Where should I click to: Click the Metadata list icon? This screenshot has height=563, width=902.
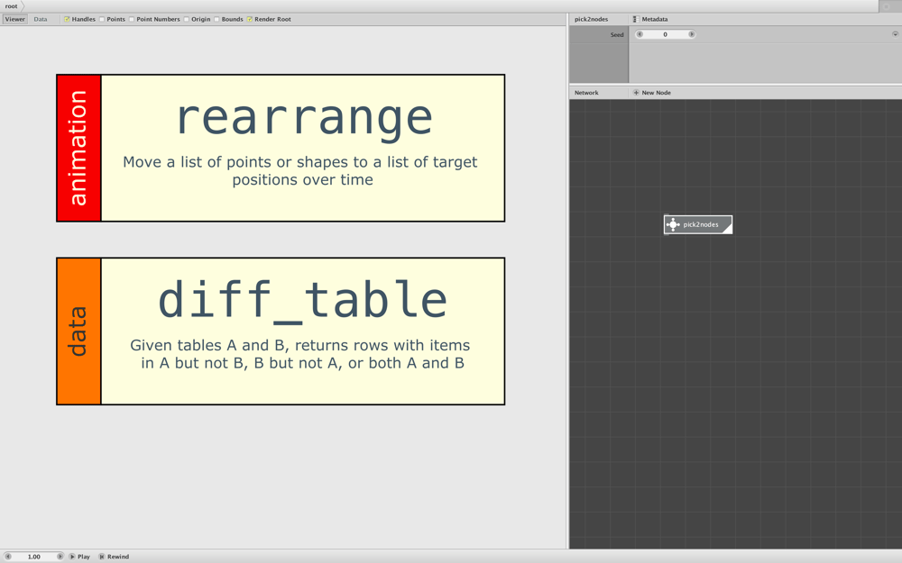(x=636, y=19)
